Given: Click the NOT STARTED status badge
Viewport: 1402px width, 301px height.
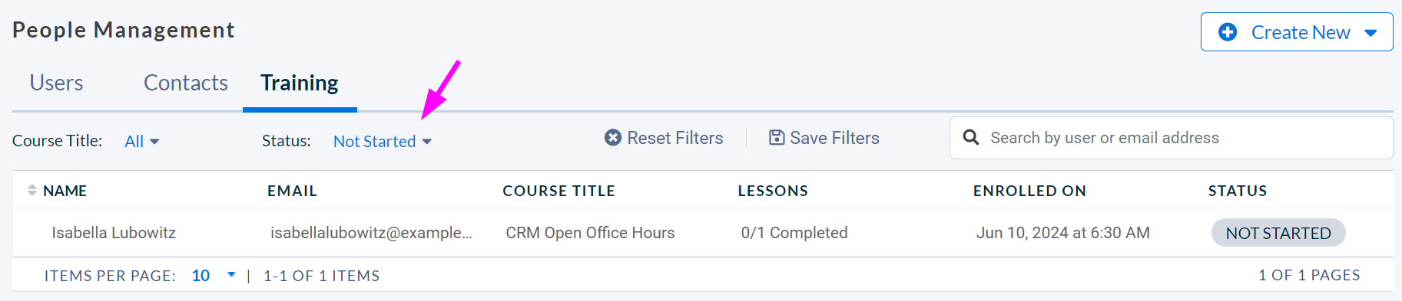Looking at the screenshot, I should point(1278,233).
